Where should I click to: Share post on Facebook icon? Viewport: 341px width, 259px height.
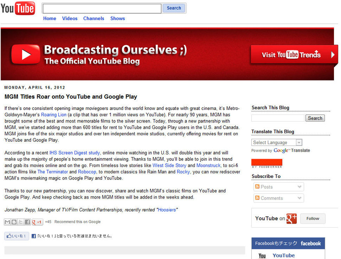[28, 222]
